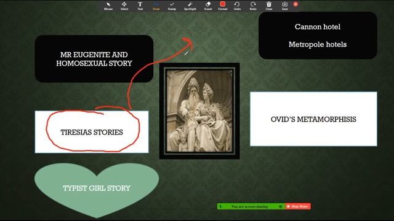Open the Format color options
Viewport: 394px width, 221px height.
[223, 6]
